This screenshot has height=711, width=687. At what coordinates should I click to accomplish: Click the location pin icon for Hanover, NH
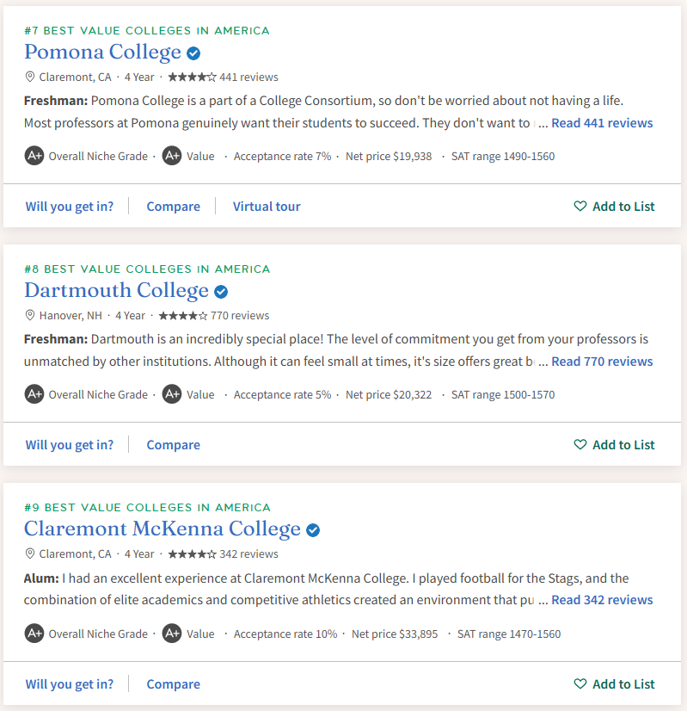[30, 315]
